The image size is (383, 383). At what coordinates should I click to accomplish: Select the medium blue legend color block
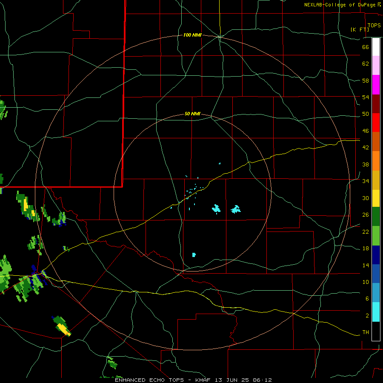click(x=376, y=274)
